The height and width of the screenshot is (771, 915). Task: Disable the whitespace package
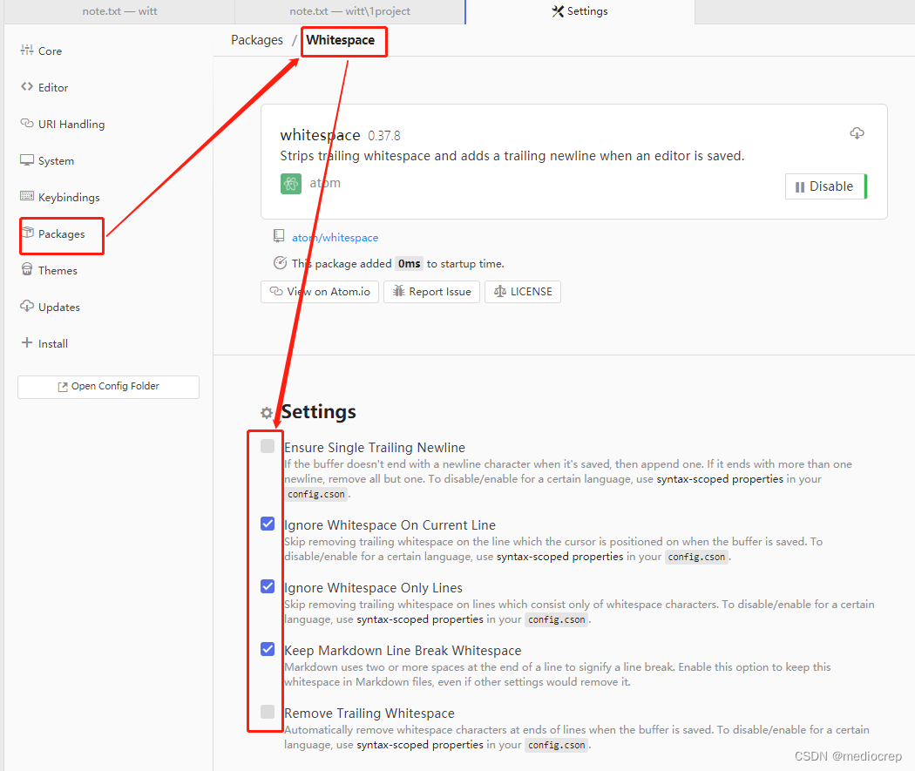point(825,186)
